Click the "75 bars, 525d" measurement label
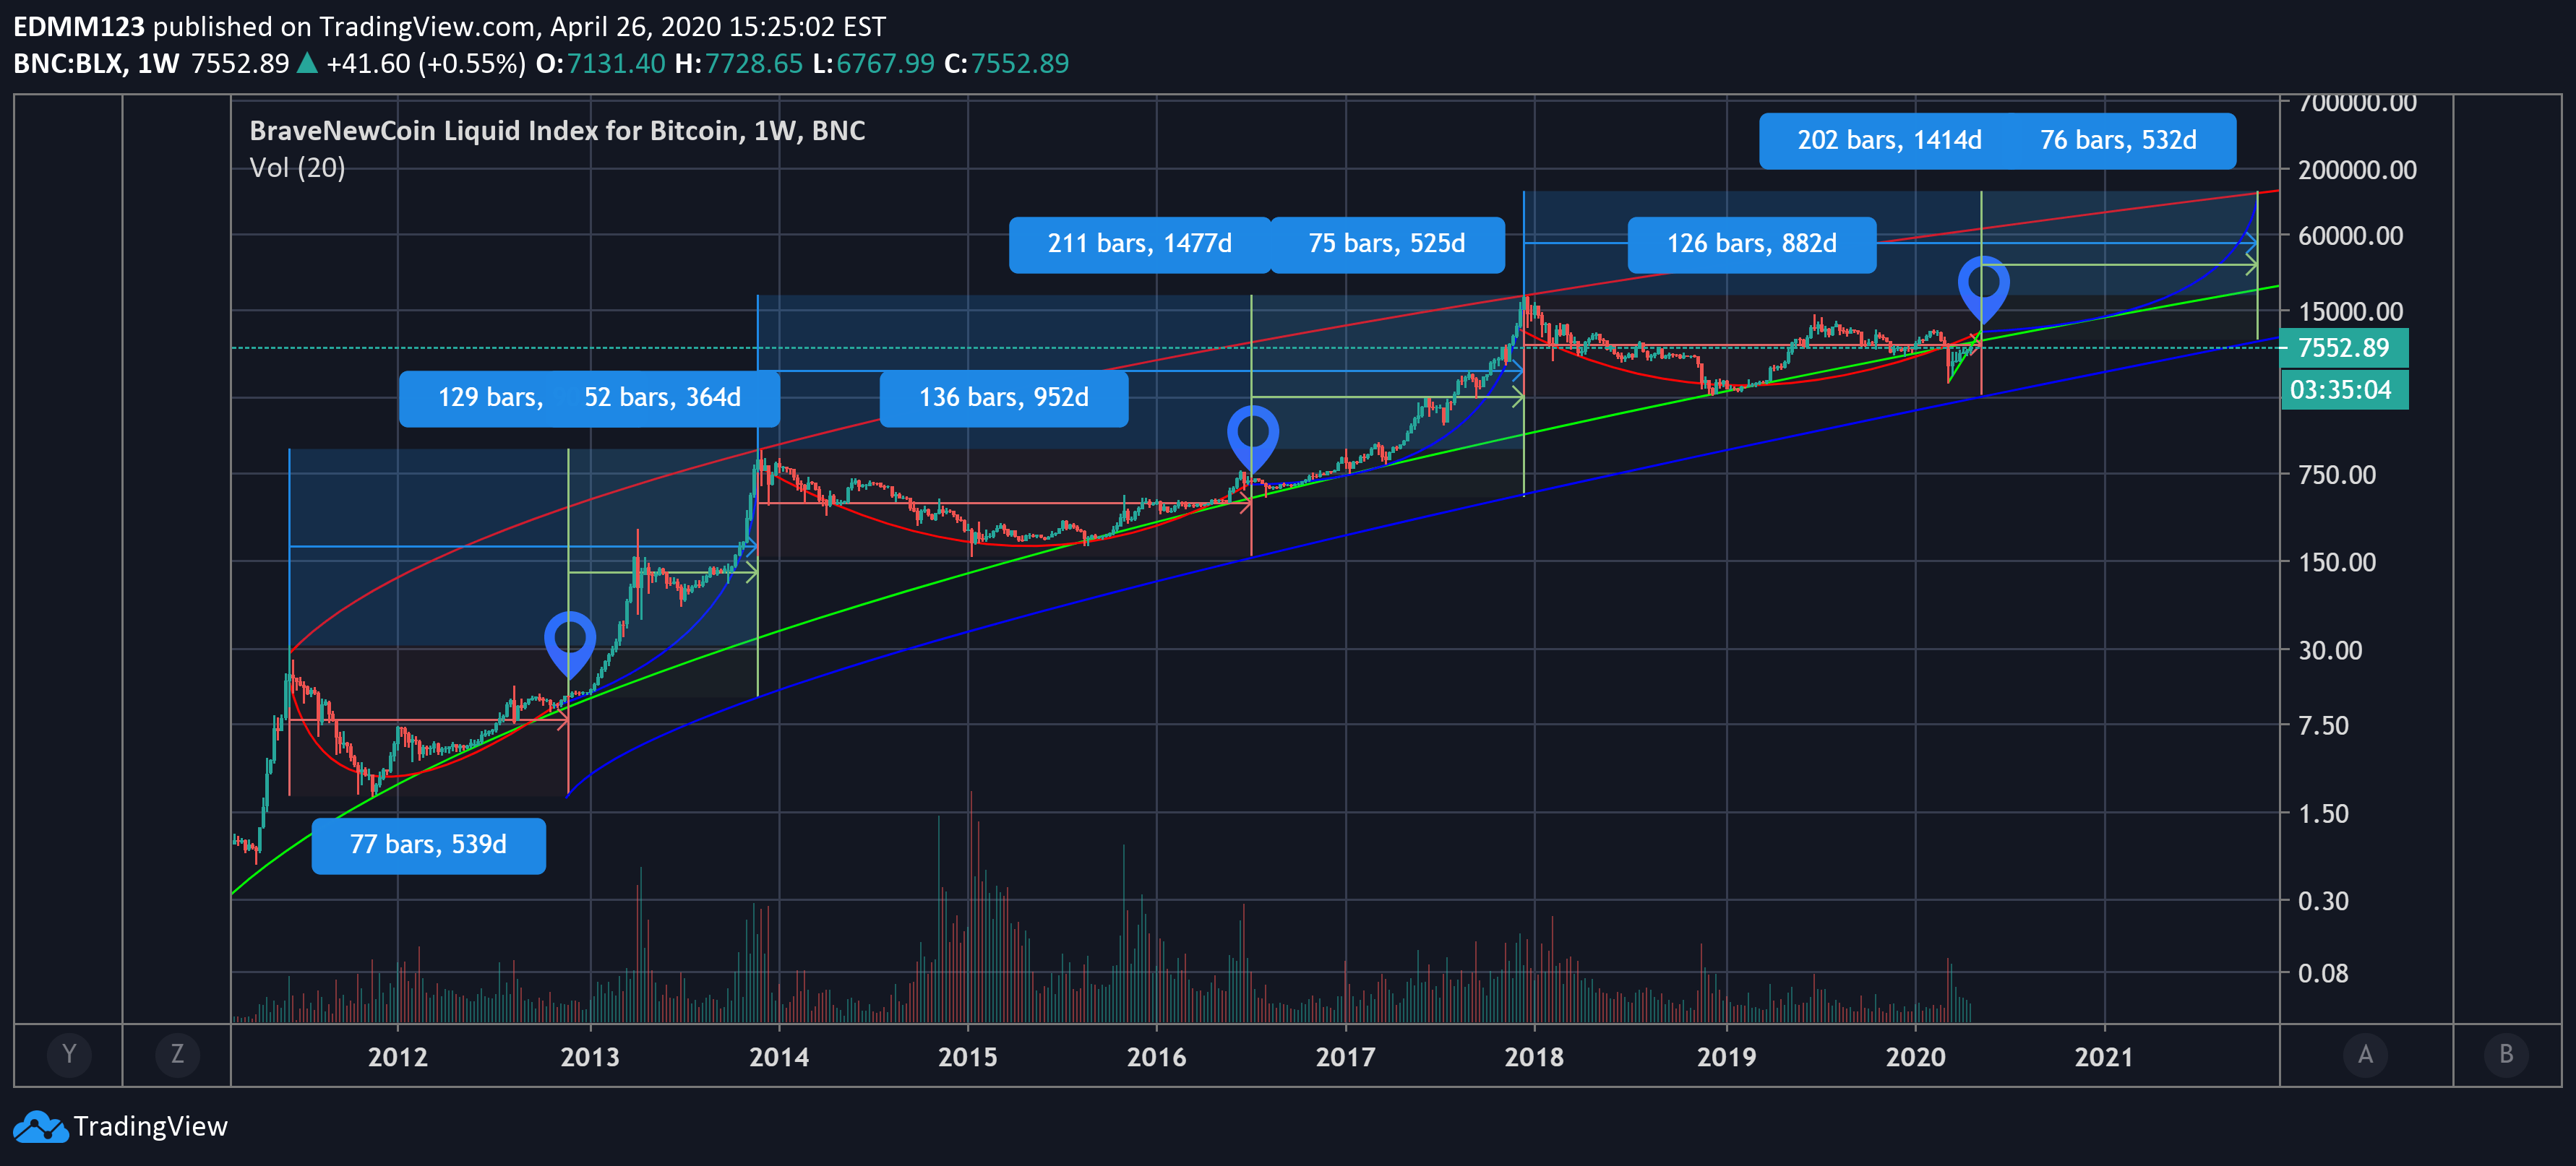This screenshot has width=2576, height=1166. click(x=1387, y=243)
